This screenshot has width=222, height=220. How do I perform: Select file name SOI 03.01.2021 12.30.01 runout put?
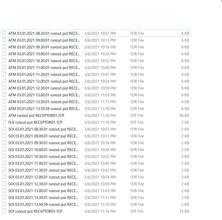coord(43,184)
